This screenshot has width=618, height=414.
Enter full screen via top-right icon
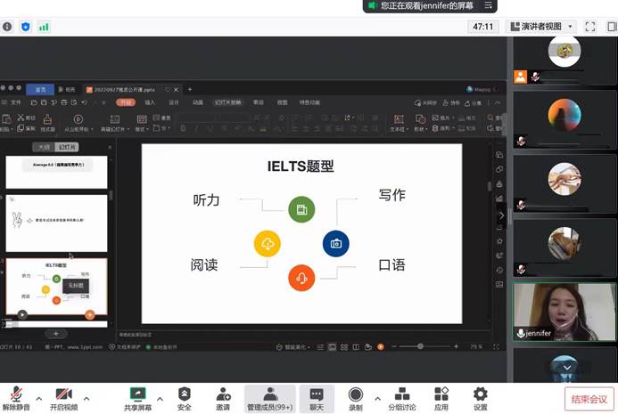(x=590, y=27)
